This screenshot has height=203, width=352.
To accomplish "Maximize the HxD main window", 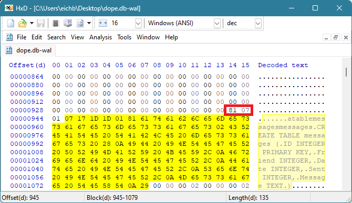I will click(315, 8).
